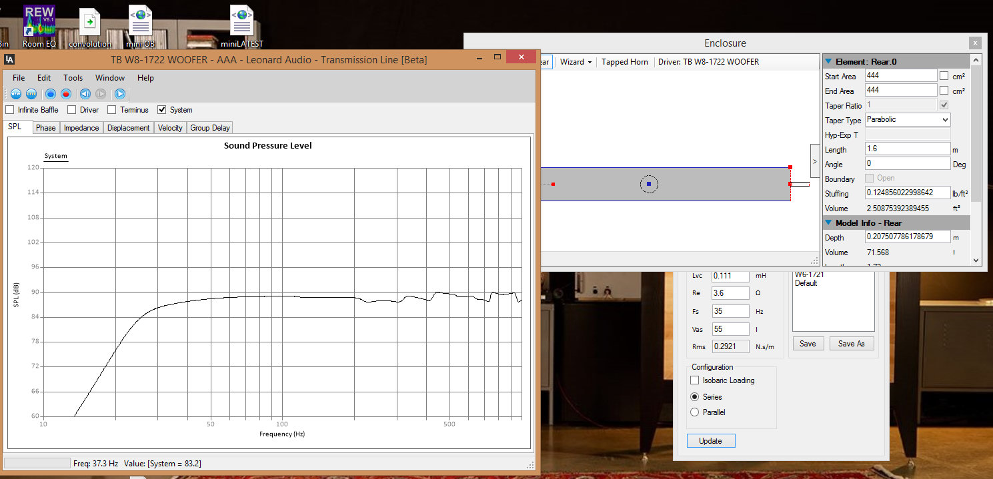
Task: Open the File menu
Action: point(19,78)
